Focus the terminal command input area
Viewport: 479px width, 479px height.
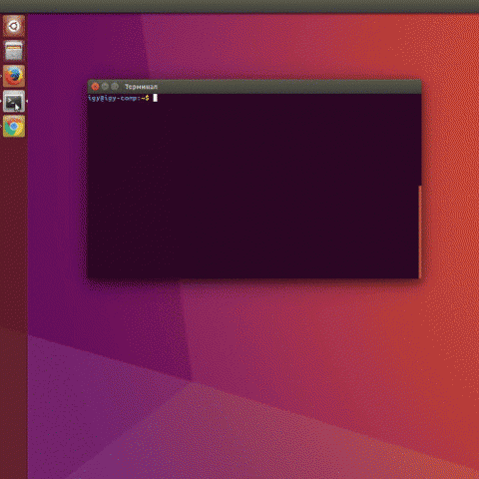coord(252,187)
